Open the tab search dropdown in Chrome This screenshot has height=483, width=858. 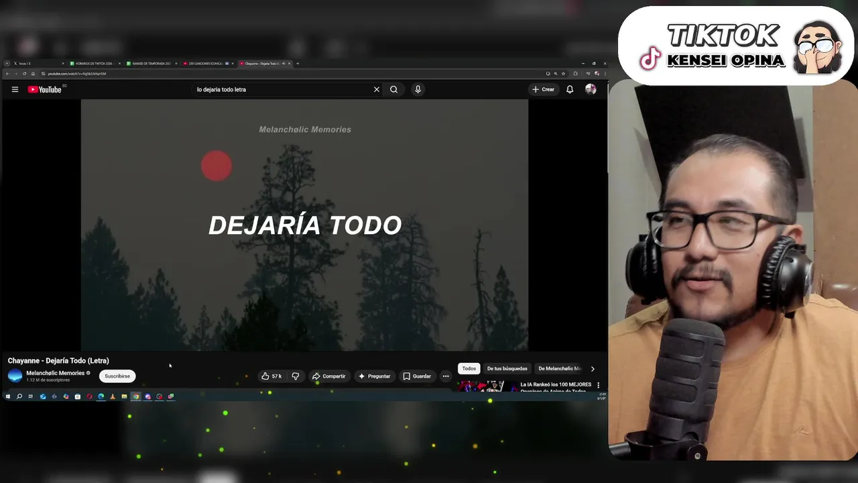pyautogui.click(x=7, y=64)
